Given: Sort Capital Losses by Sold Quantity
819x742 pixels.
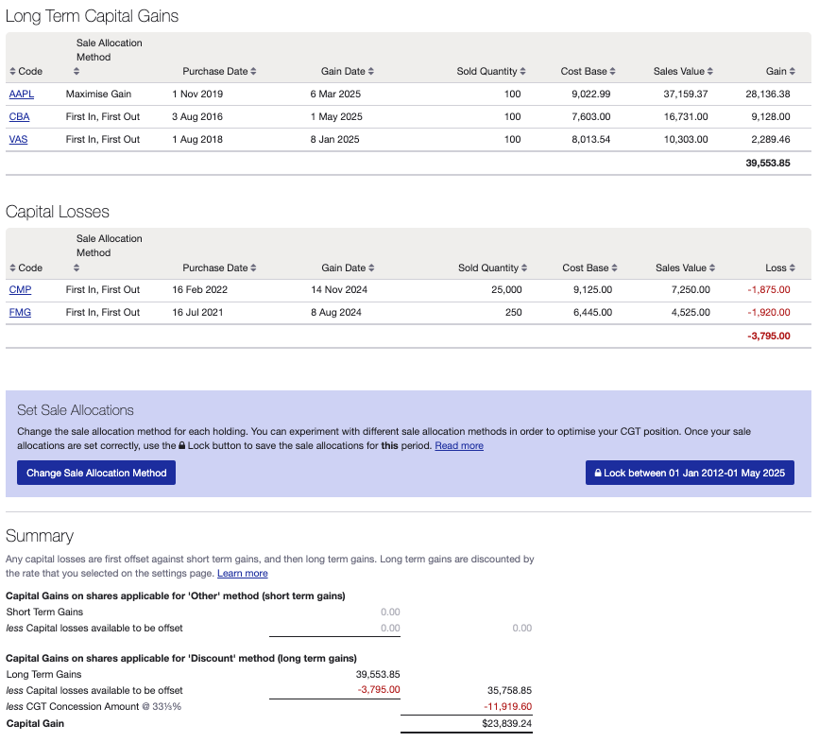Looking at the screenshot, I should click(492, 267).
